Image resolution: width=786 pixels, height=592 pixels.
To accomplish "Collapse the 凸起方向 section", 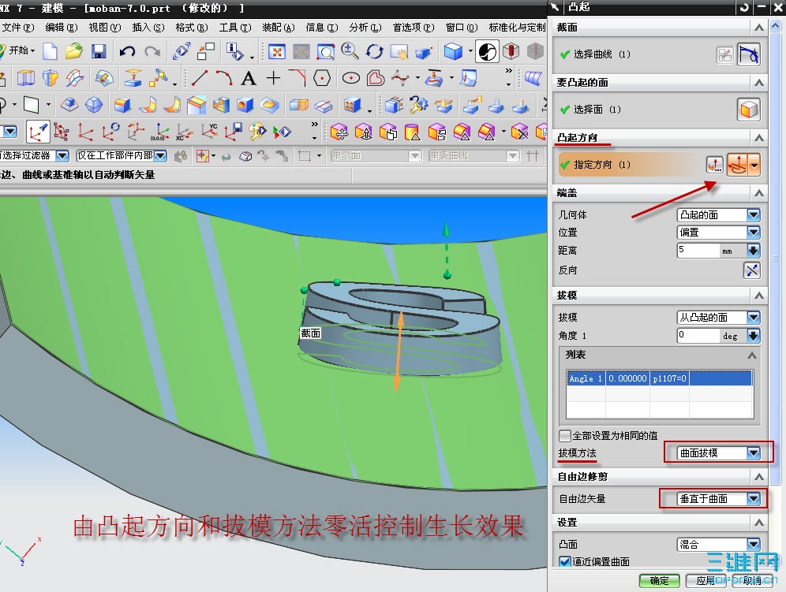I will [759, 138].
